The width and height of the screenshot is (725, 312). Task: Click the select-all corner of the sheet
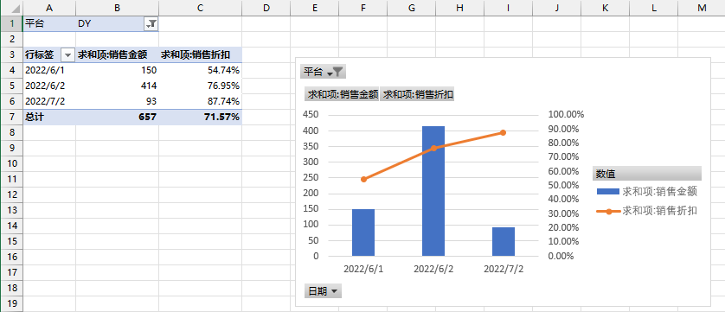pos(11,8)
